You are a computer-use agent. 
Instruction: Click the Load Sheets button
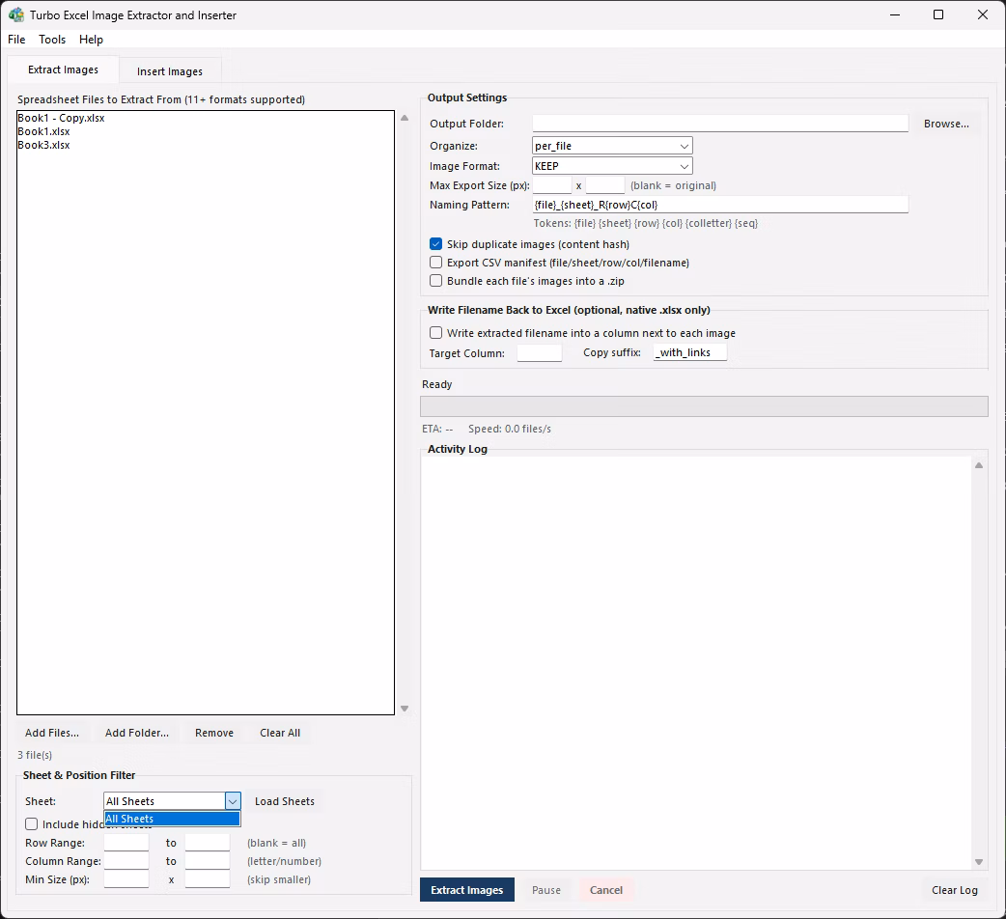point(285,801)
